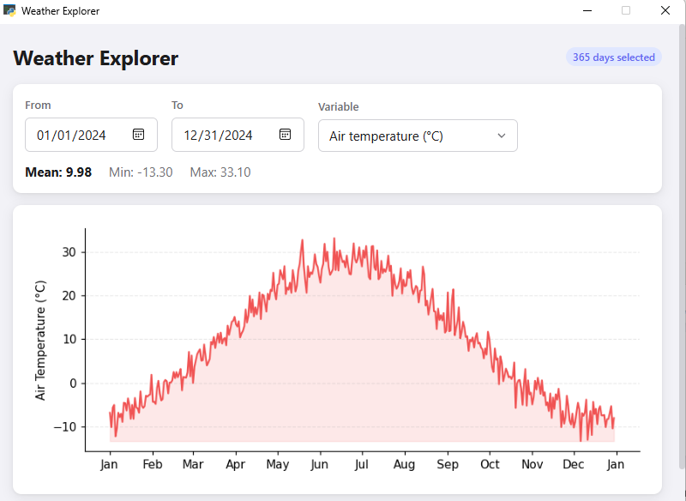Click the Sep label on x-axis

tap(448, 464)
